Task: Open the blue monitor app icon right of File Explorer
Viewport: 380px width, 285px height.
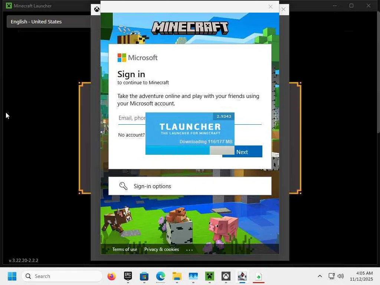Action: (193, 276)
